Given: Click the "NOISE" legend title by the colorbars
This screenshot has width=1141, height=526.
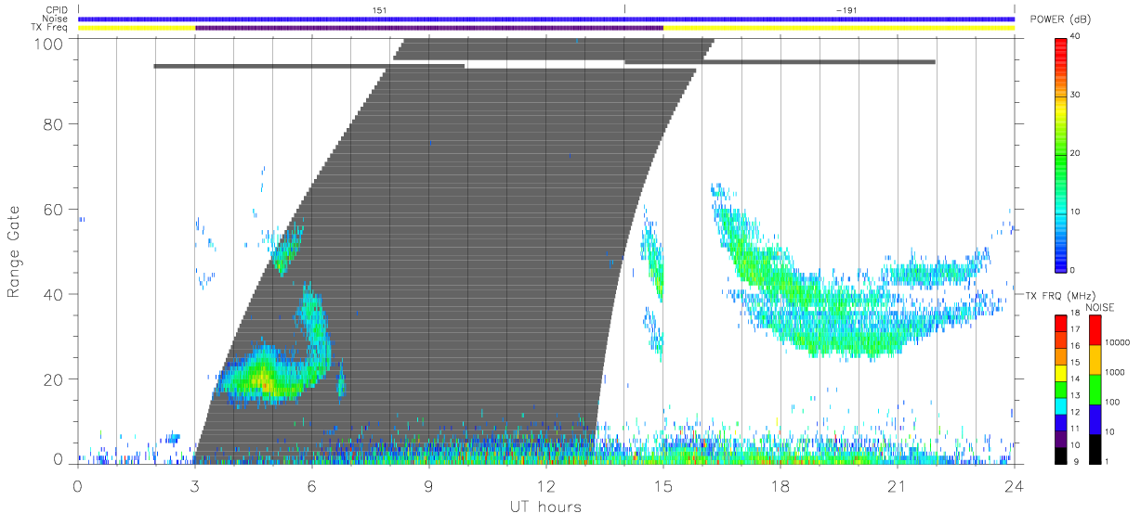Looking at the screenshot, I should point(1100,307).
